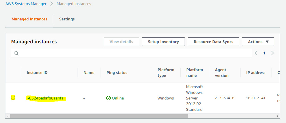This screenshot has height=123, width=286.
Task: Click the horizontal scrollbar thumb
Action: coord(99,116)
